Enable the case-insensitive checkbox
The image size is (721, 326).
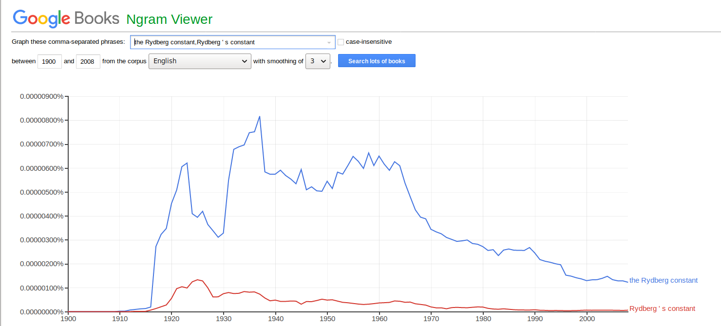click(341, 42)
